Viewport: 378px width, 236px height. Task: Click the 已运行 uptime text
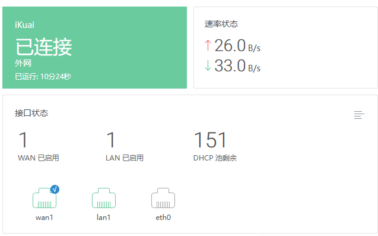(43, 77)
